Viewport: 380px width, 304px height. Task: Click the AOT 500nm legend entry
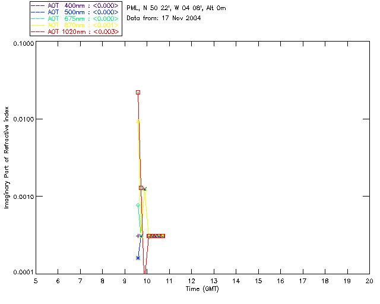tap(75, 12)
